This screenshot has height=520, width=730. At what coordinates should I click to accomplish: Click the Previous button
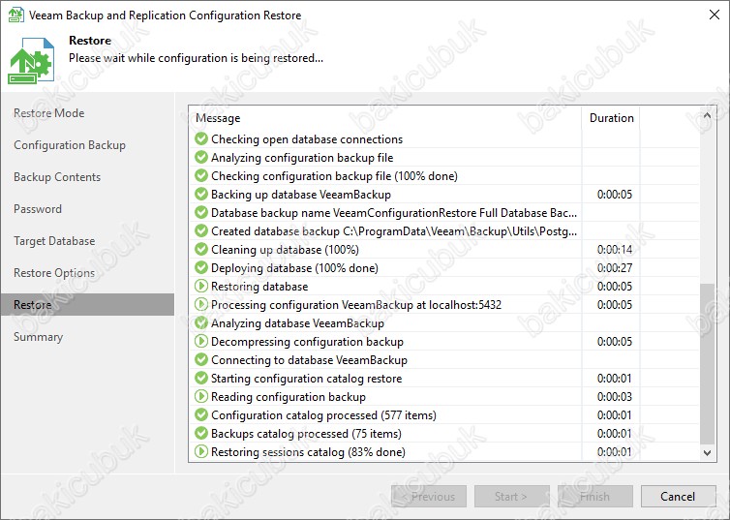click(429, 497)
